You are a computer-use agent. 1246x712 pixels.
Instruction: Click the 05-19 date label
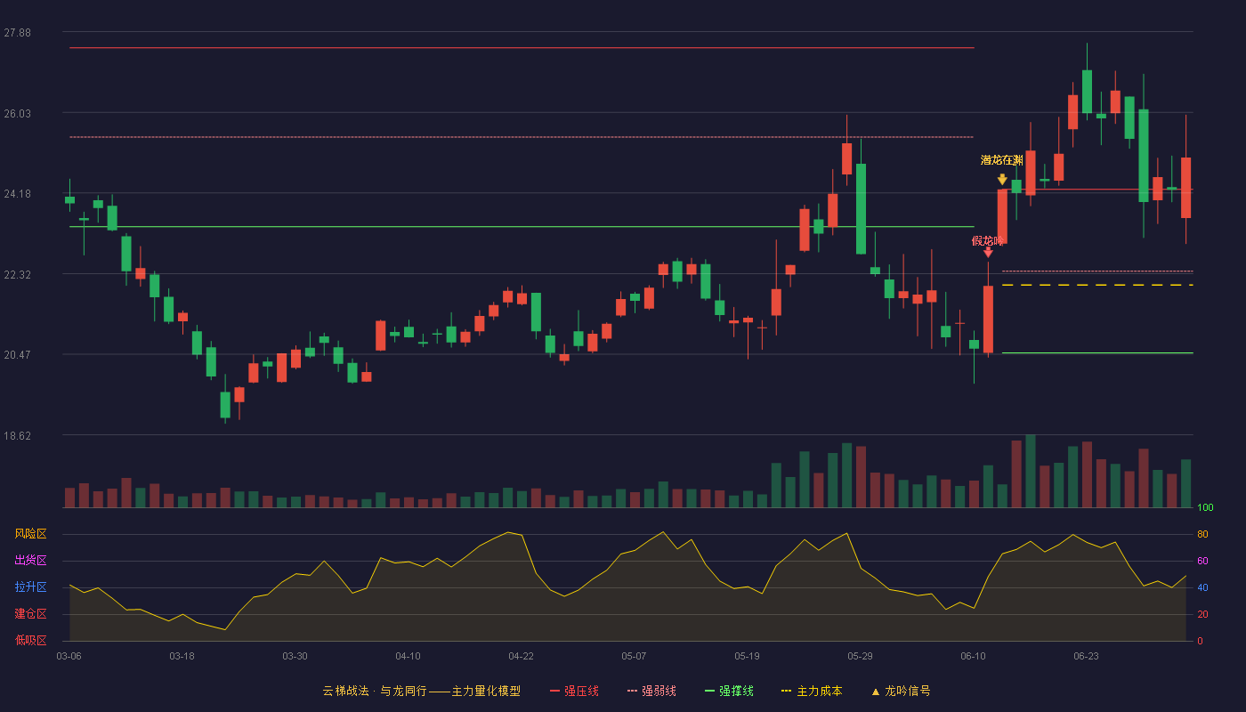pos(747,656)
